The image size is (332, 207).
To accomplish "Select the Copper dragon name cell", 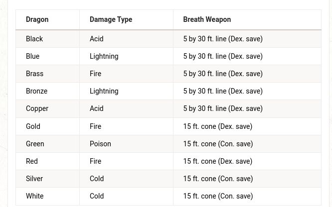I will coord(37,108).
